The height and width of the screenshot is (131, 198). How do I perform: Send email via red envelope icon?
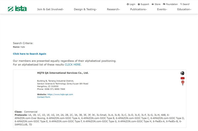(182, 78)
